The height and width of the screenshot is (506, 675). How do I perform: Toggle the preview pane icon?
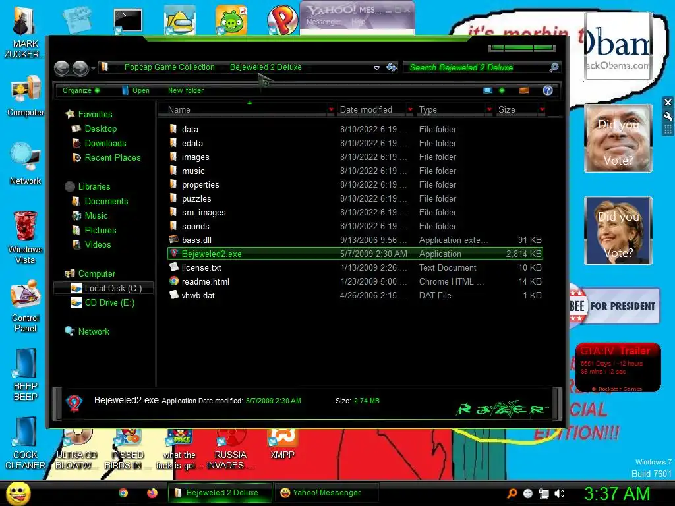pos(524,90)
